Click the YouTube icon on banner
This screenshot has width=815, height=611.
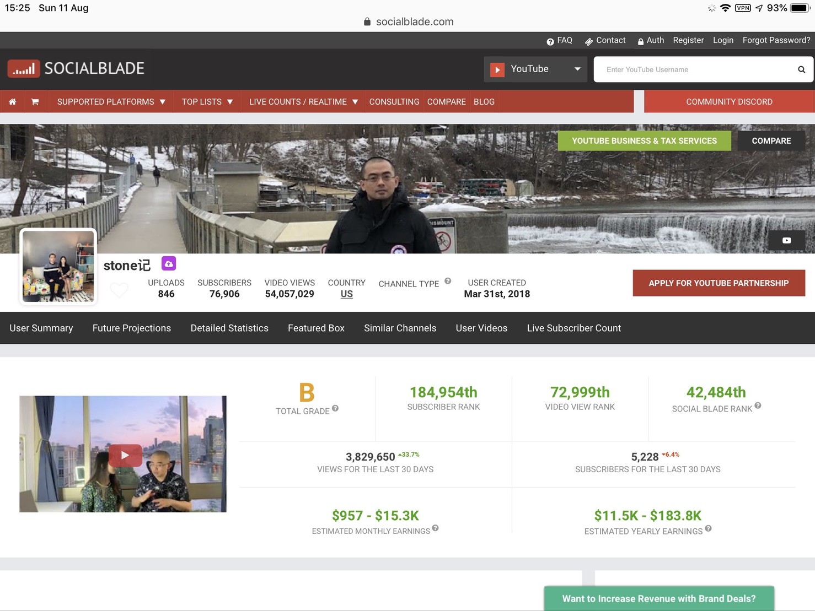pyautogui.click(x=786, y=240)
